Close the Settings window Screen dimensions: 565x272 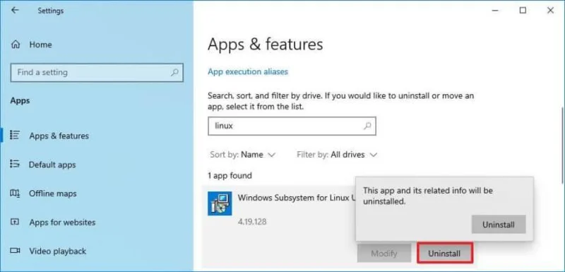(x=550, y=11)
